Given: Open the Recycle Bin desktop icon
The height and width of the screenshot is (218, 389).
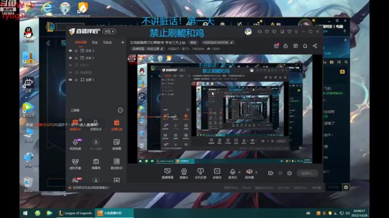Looking at the screenshot, I should (x=28, y=185).
